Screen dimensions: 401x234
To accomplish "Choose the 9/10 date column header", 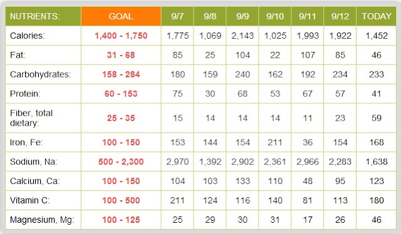I will click(275, 16).
